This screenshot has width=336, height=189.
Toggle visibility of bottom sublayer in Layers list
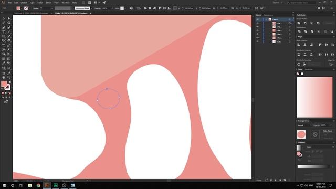[x=257, y=41]
